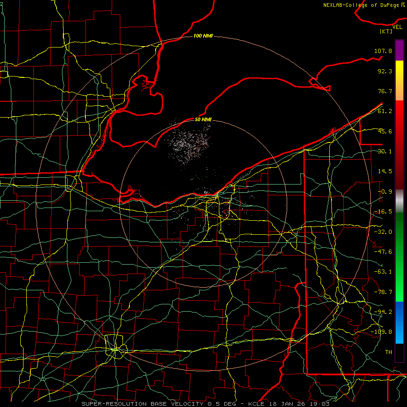407x407 pixels.
Task: Click the velocity echo cluster over the lake
Action: pyautogui.click(x=189, y=143)
